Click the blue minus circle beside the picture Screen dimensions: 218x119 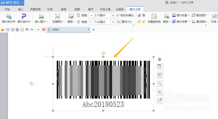click(x=159, y=59)
